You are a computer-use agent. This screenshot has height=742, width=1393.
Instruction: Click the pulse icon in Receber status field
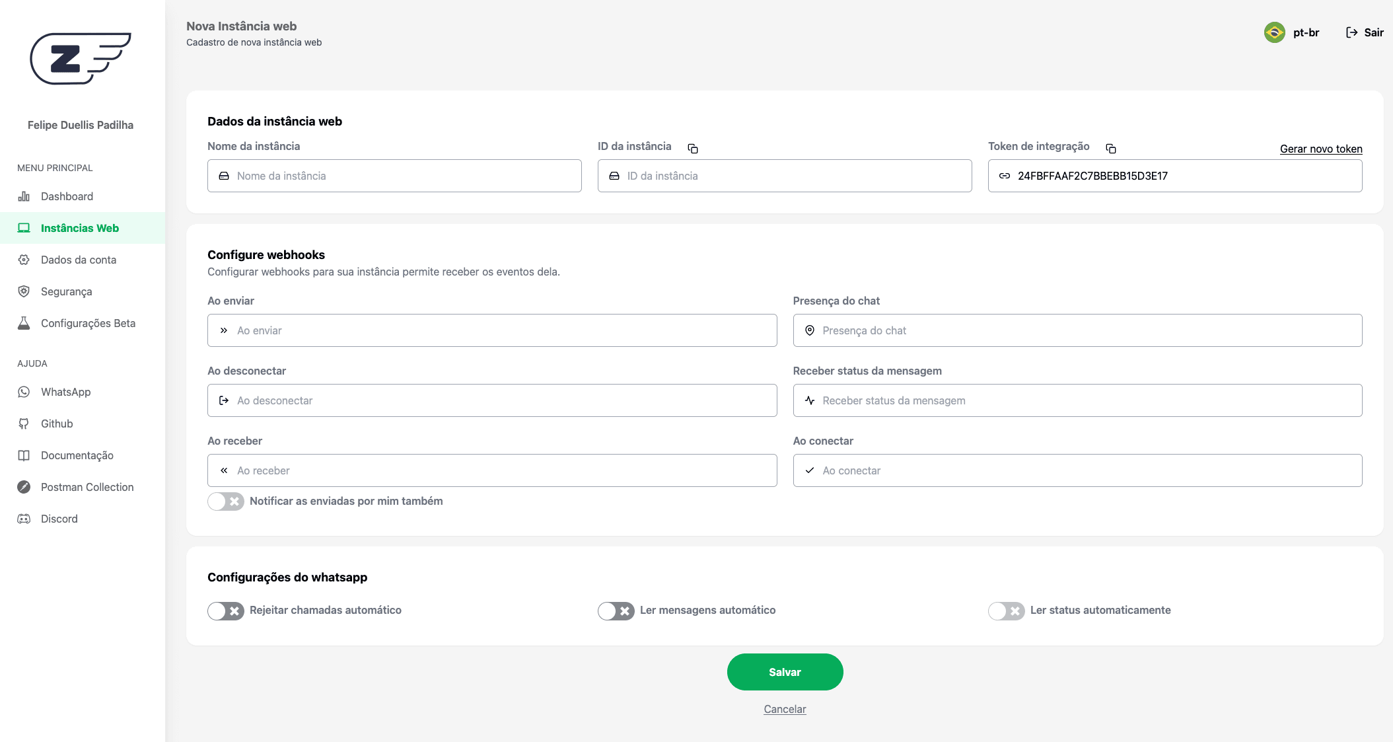[x=810, y=400]
